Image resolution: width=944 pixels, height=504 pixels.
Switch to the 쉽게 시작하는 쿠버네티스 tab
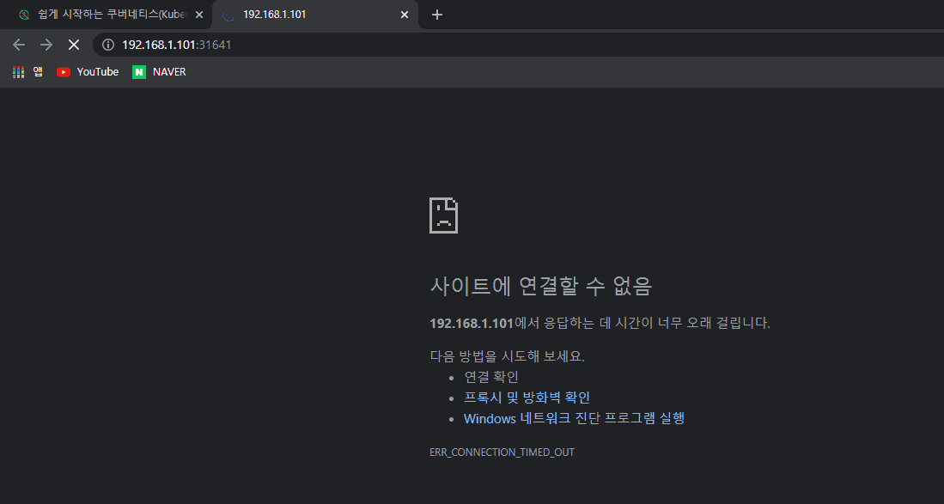pos(106,15)
